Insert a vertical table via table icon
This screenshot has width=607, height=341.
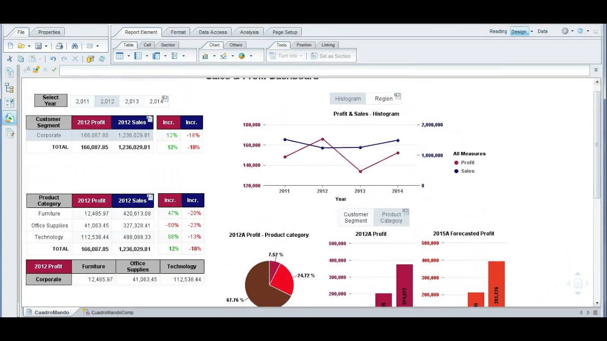pos(120,56)
